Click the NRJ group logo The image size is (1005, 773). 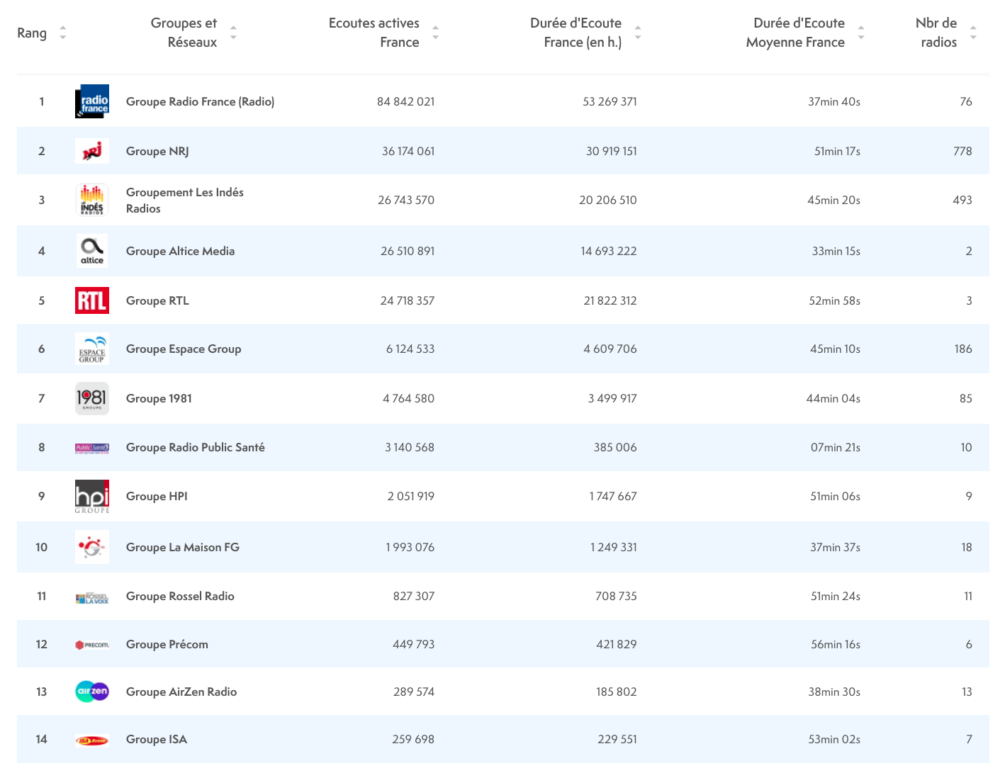92,151
